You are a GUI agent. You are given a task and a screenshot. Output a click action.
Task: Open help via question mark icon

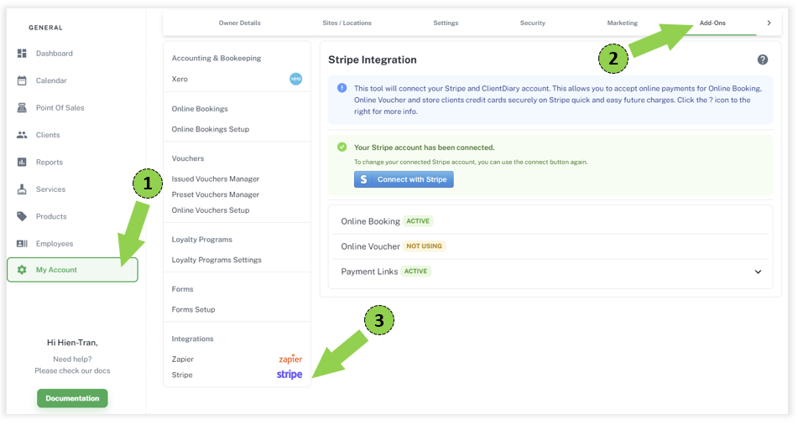tap(762, 59)
